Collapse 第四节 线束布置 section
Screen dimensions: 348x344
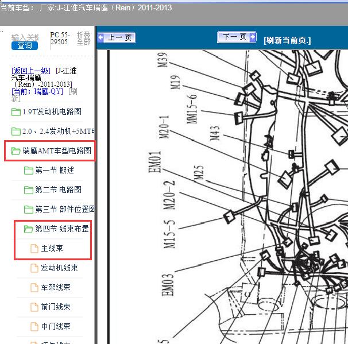point(62,229)
